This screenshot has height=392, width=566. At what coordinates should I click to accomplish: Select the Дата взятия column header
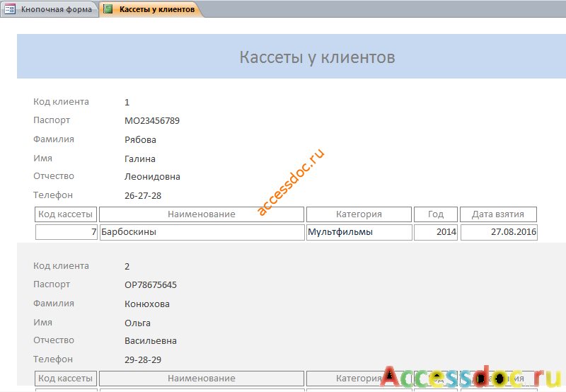coord(498,214)
